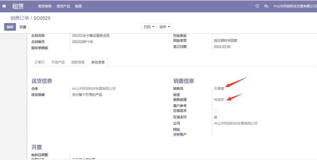The image size is (317, 160).
Task: Open the 配置 menu
Action: coord(79,6)
